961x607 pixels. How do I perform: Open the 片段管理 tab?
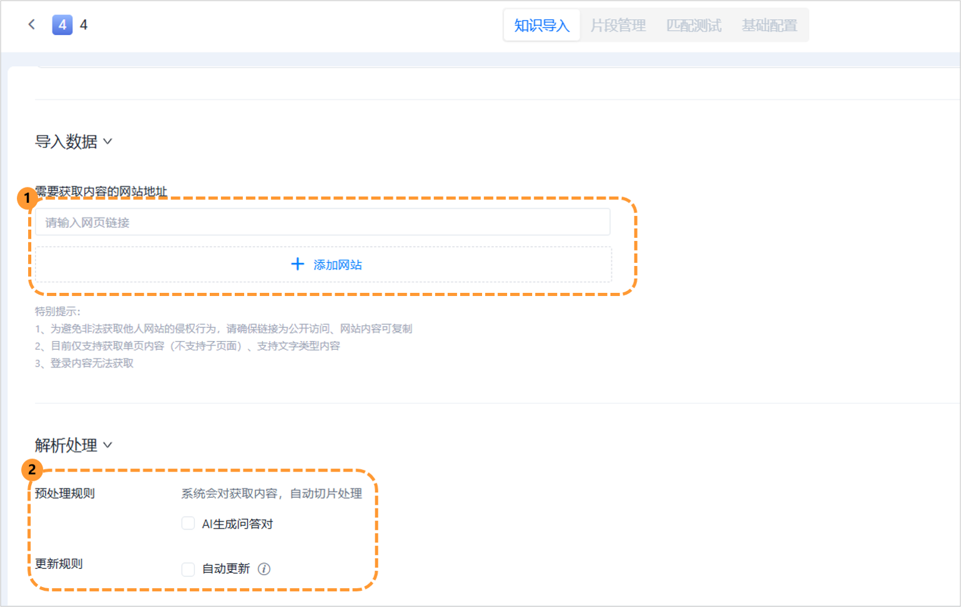[618, 26]
